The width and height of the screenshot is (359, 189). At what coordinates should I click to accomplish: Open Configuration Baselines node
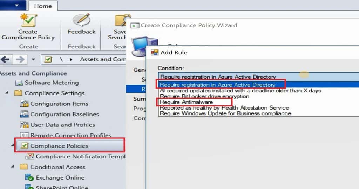coord(65,114)
